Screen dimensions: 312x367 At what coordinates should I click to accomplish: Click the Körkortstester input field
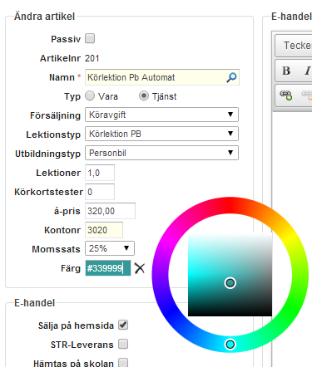tap(100, 192)
